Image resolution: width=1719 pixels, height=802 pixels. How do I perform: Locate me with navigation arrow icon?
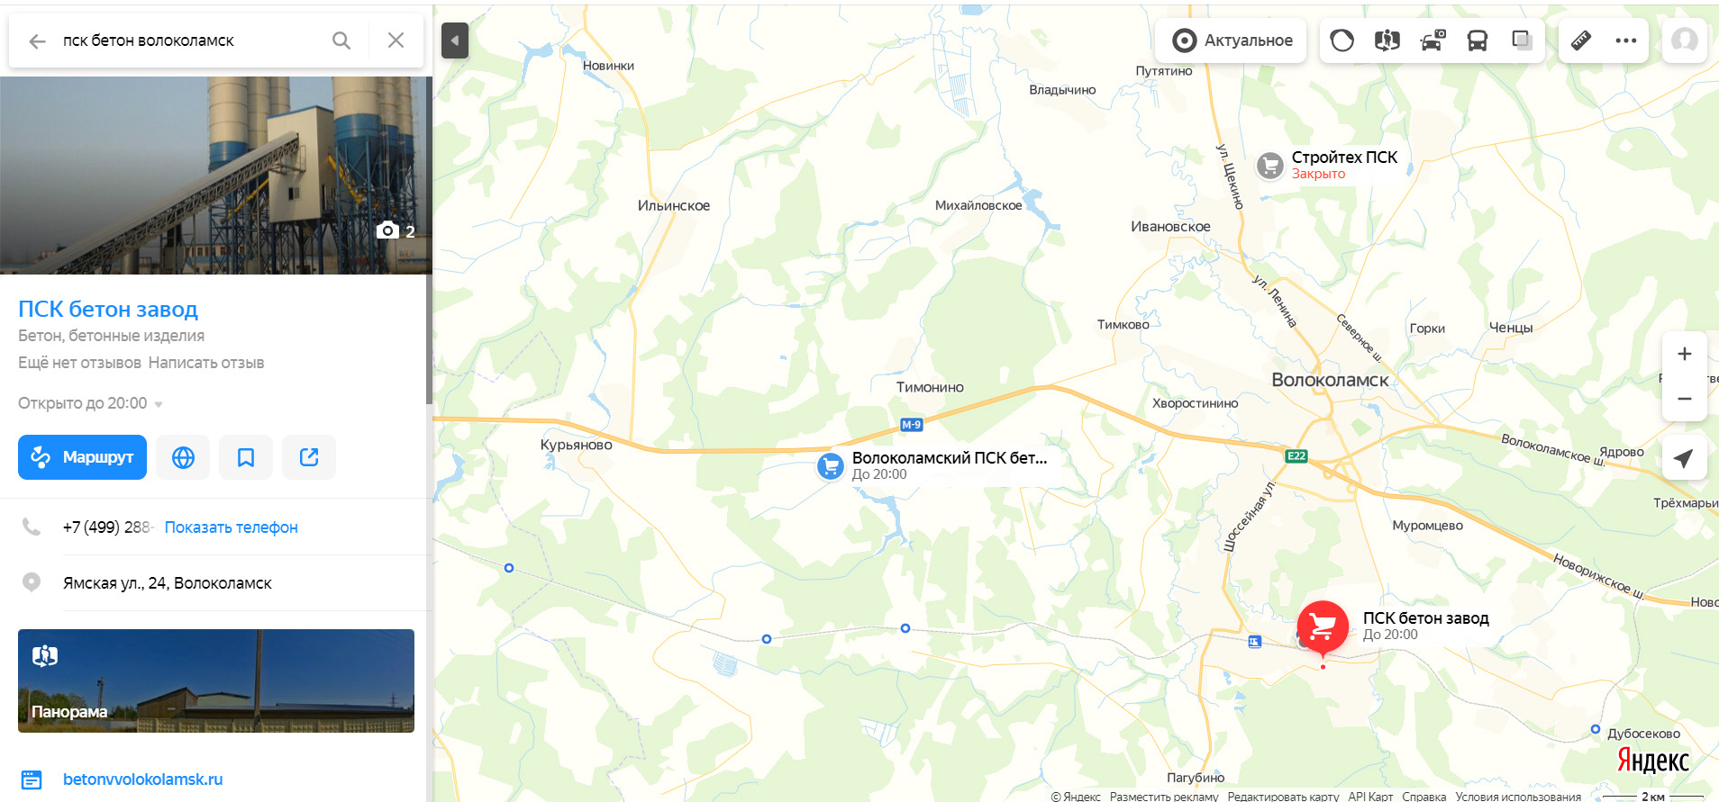tap(1684, 458)
